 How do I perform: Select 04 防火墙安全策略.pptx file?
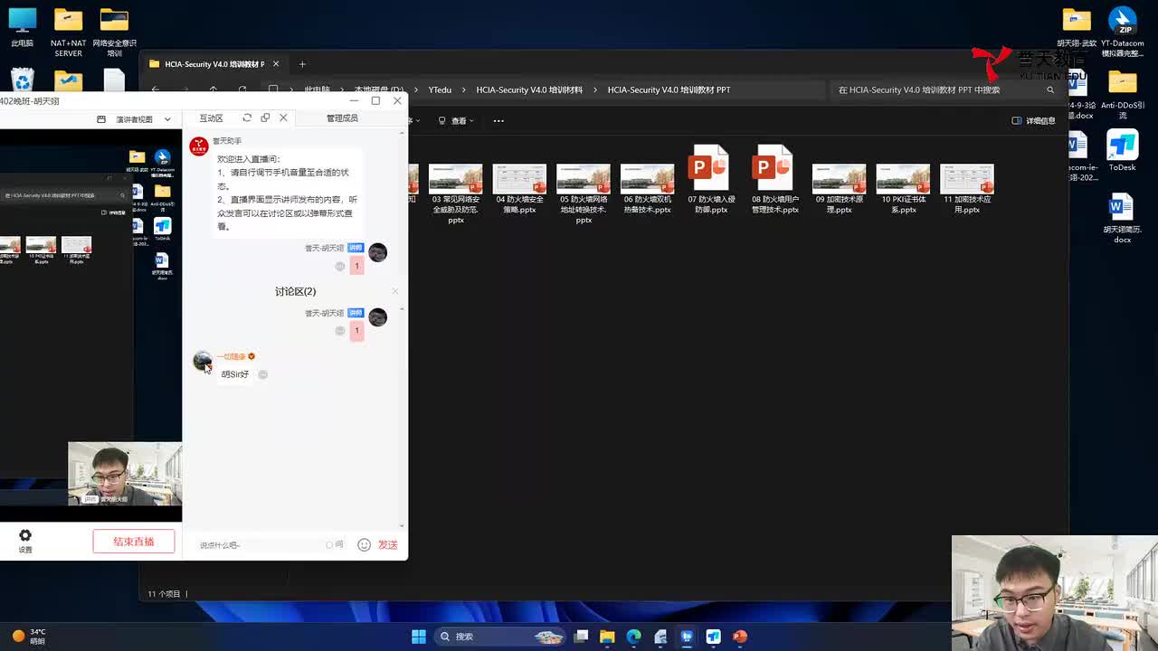click(x=519, y=187)
